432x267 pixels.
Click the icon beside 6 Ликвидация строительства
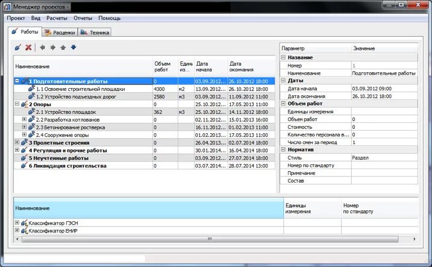coord(24,166)
